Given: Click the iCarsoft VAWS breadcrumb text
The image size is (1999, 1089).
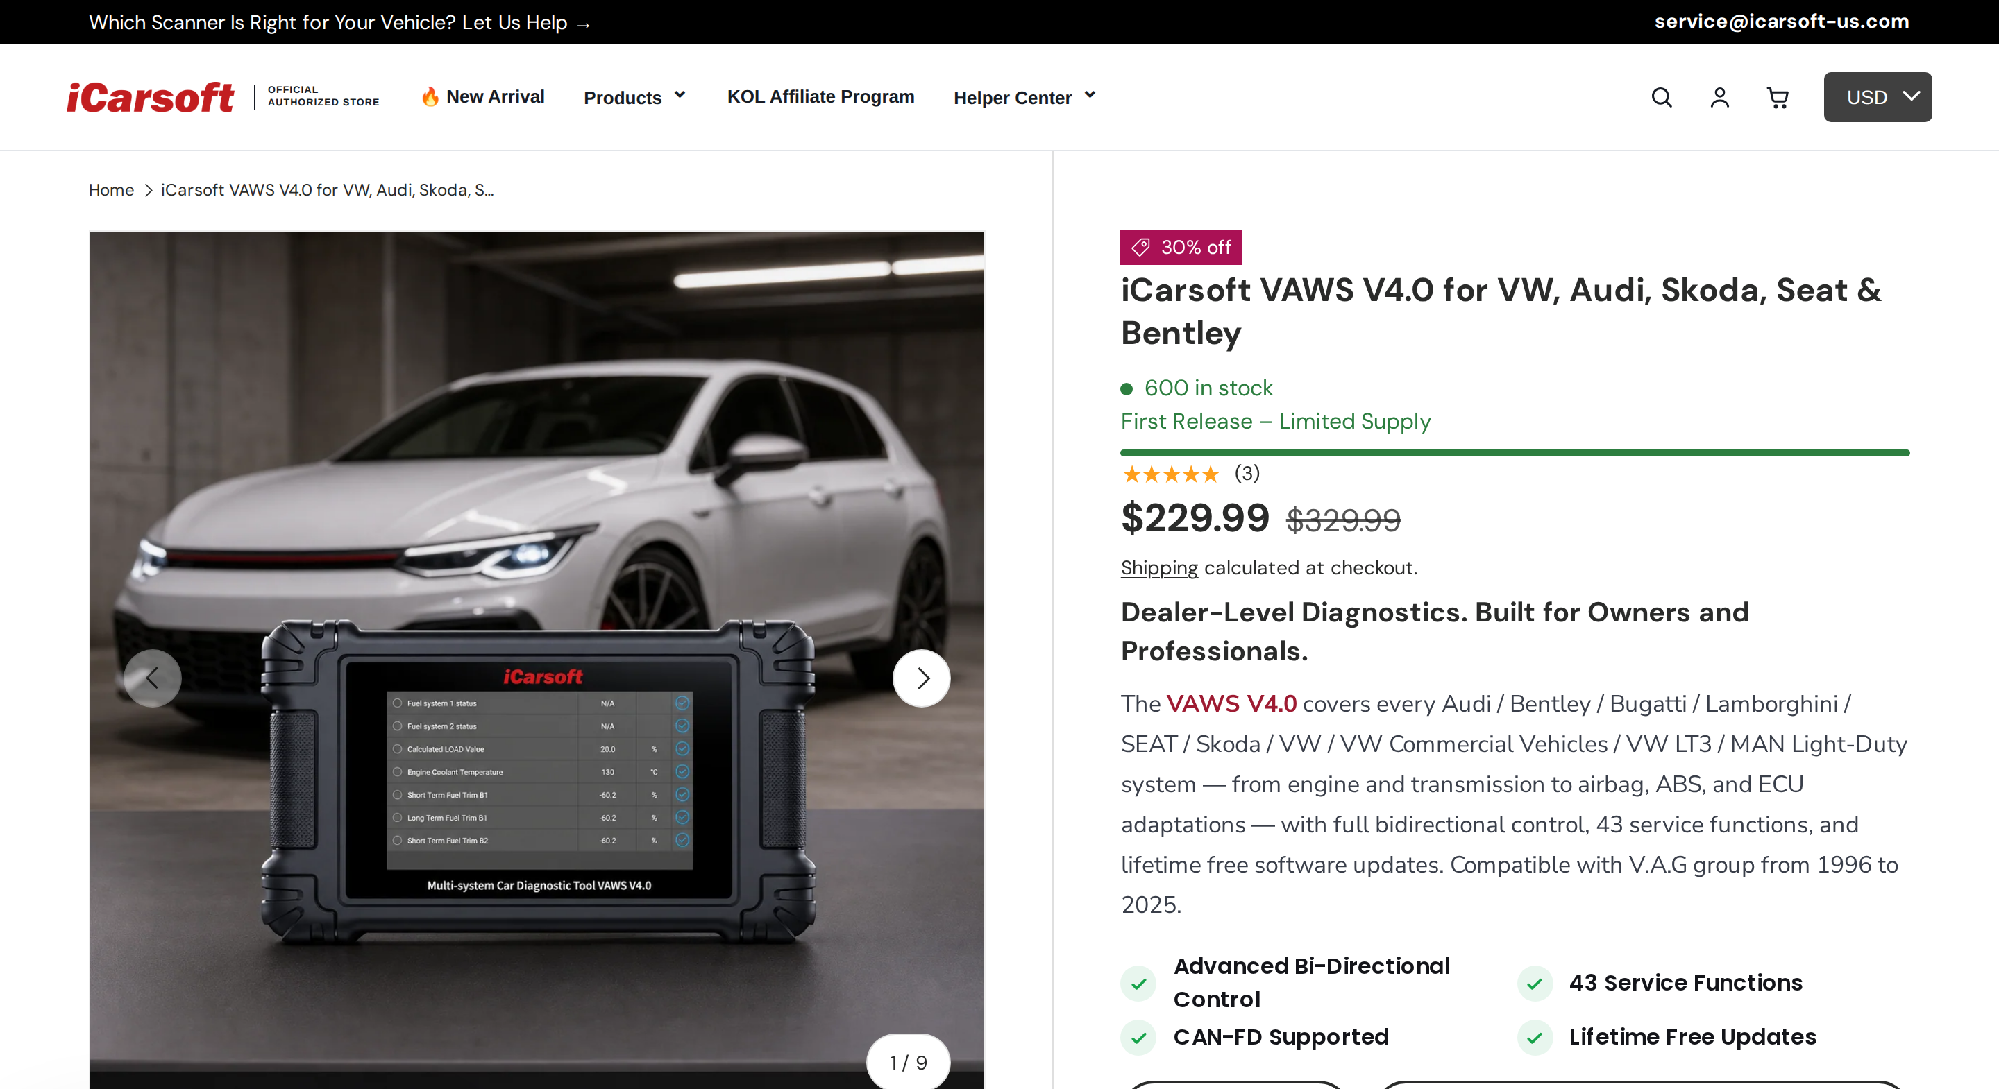Looking at the screenshot, I should click(327, 190).
